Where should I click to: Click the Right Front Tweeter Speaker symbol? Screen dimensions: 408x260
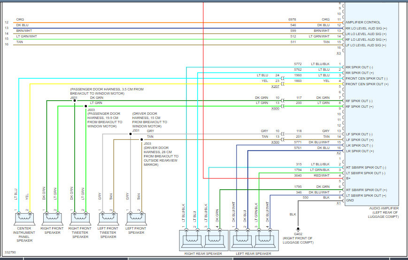point(80,218)
